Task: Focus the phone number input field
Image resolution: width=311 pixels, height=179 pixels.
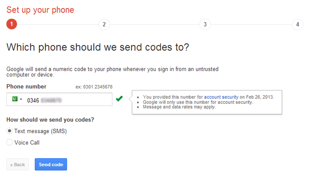Action: point(68,100)
